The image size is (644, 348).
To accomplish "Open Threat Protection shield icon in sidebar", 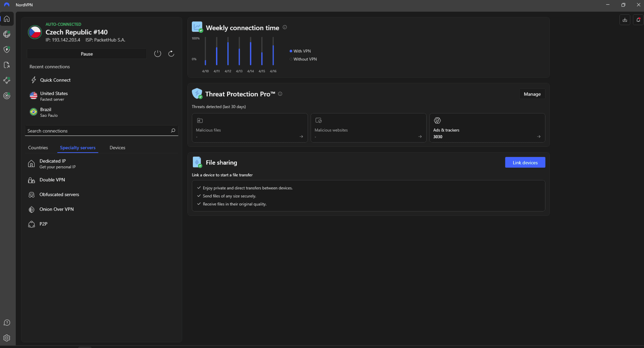I will (7, 50).
